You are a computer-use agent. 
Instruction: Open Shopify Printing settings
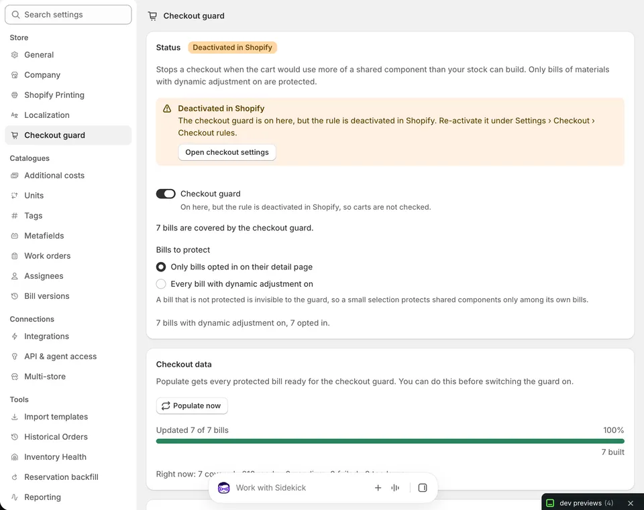[x=68, y=94]
